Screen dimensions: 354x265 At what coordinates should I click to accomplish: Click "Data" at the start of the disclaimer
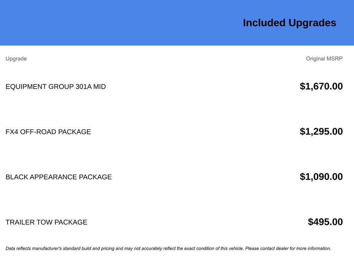tap(10, 248)
